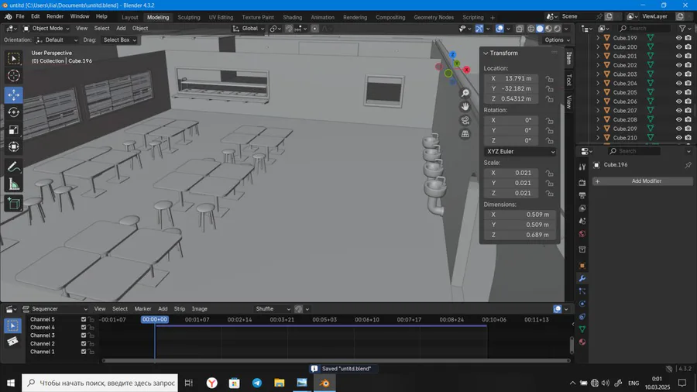Open the Select Box drag dropdown

[x=119, y=40]
